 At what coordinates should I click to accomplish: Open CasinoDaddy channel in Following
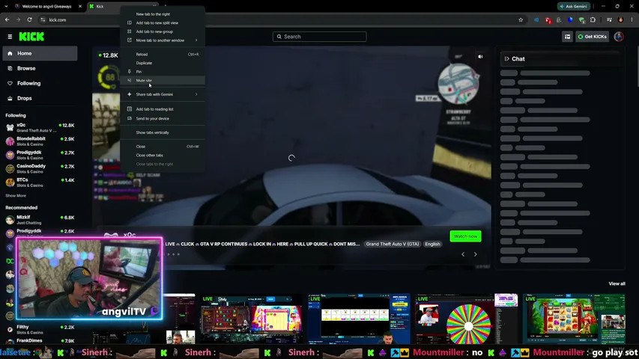(x=40, y=168)
